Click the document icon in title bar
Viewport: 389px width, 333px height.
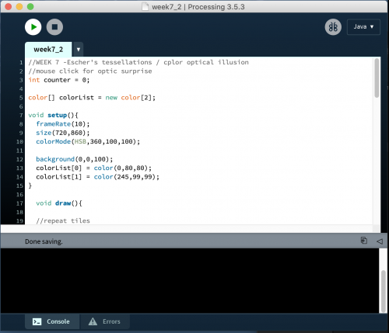pyautogui.click(x=145, y=7)
